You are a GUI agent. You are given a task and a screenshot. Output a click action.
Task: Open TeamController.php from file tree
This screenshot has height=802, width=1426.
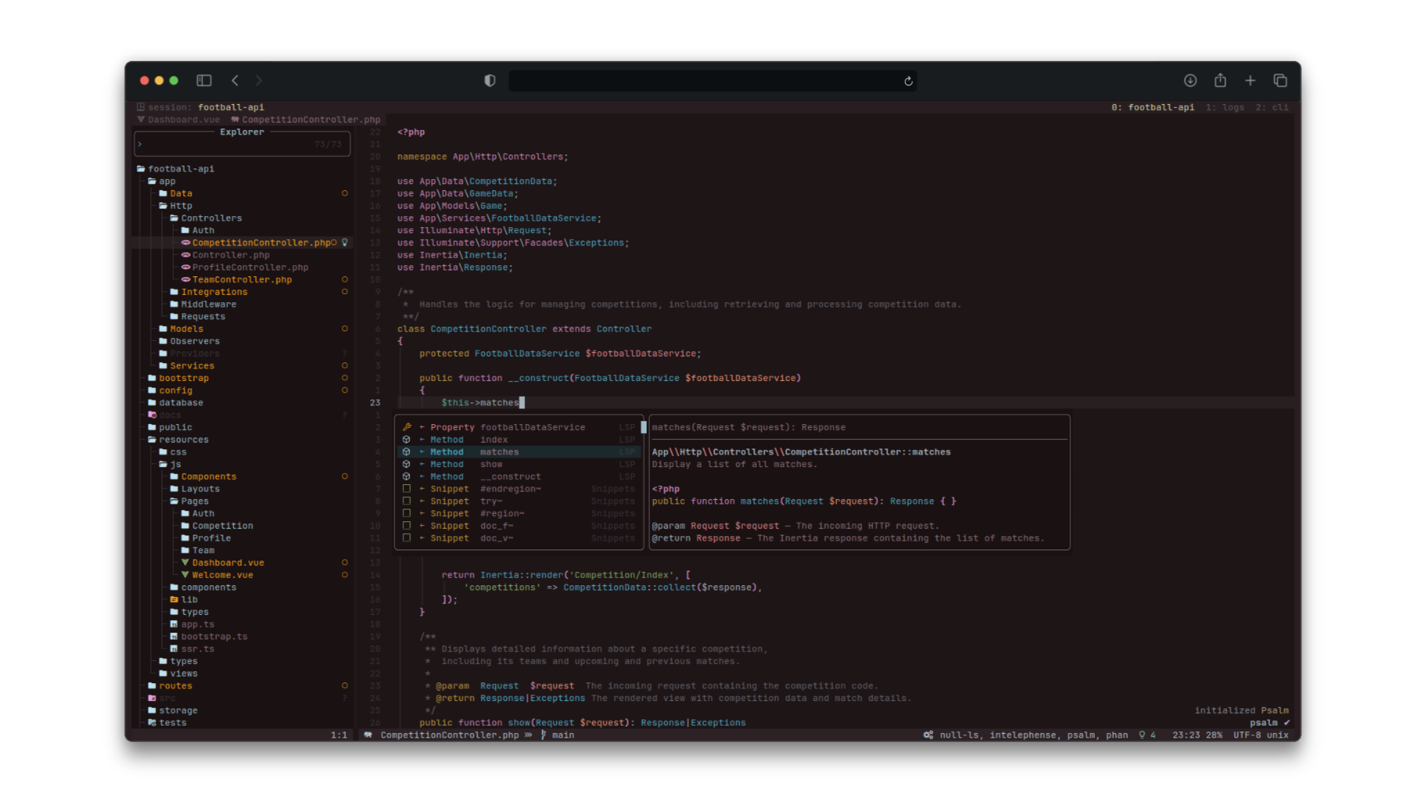pyautogui.click(x=241, y=280)
